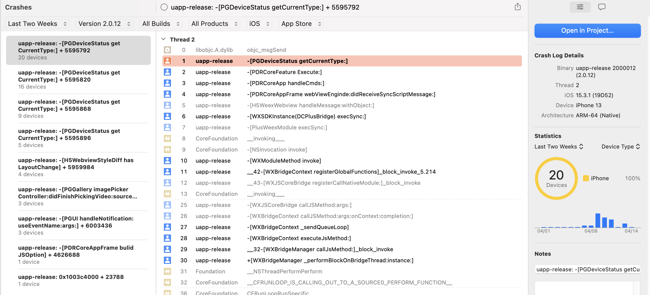Click gear icon beside objc_msgSend frame
Viewport: 650px width, 295px height.
[167, 50]
